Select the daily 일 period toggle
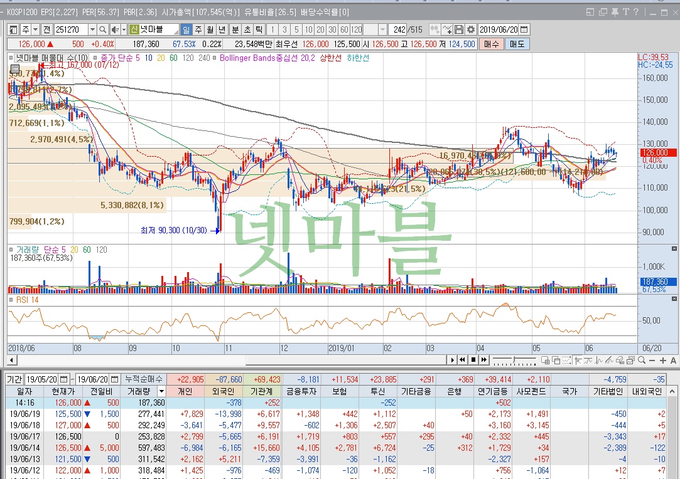The width and height of the screenshot is (680, 479). [186, 29]
